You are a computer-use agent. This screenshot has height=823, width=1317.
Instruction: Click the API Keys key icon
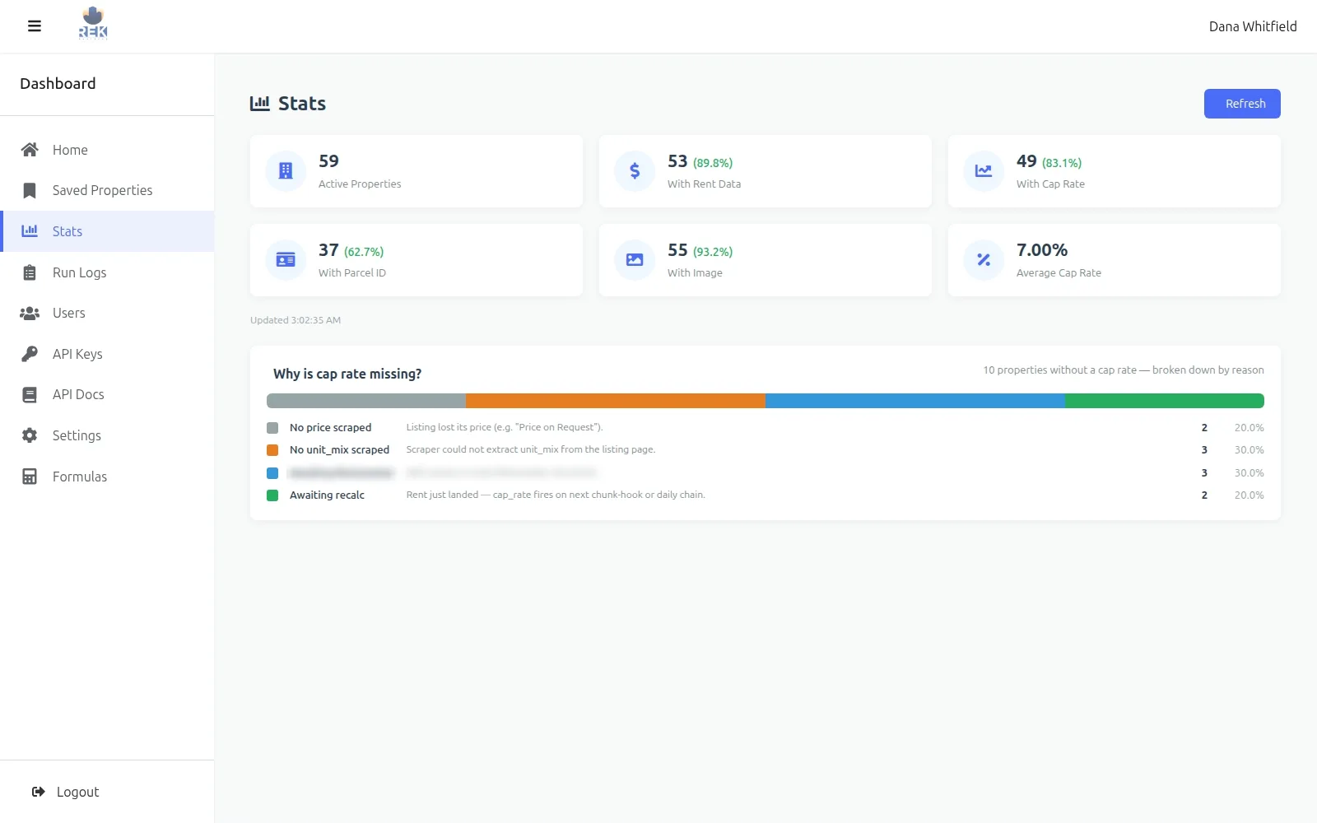click(30, 354)
